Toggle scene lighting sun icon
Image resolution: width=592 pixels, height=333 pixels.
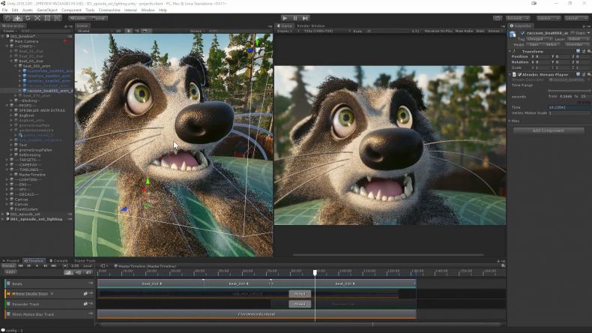[128, 31]
